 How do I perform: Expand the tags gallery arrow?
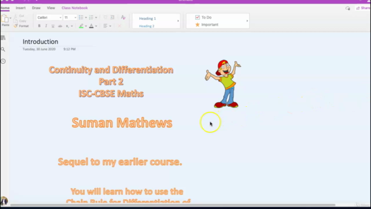[247, 21]
